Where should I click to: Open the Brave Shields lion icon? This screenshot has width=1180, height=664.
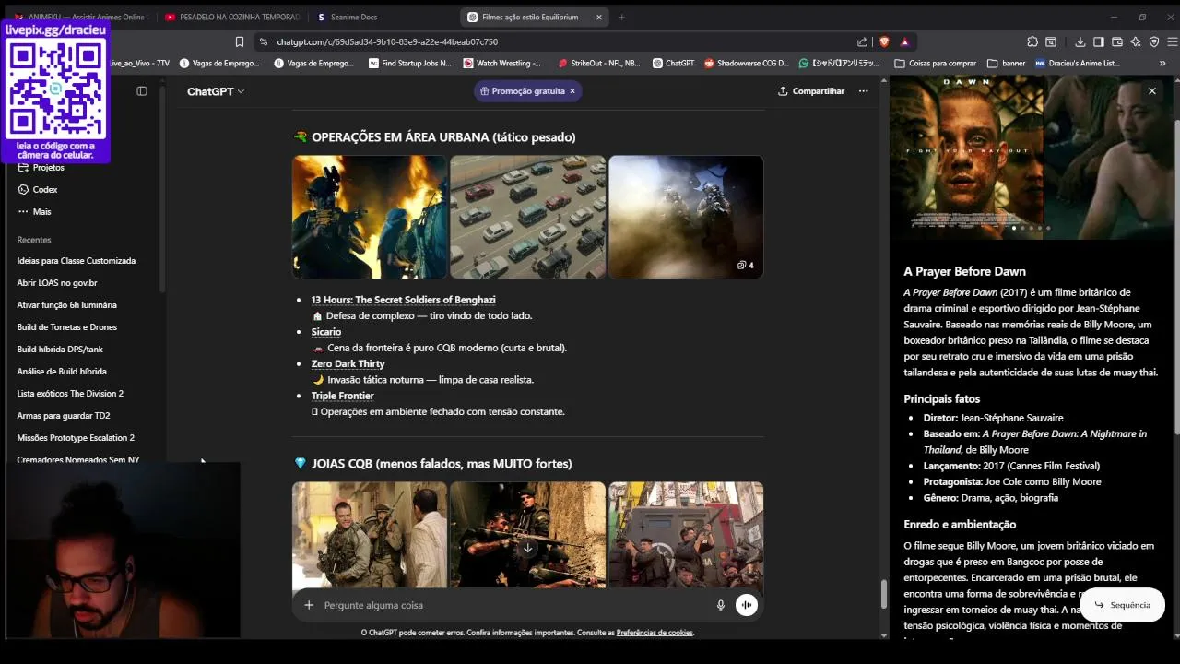tap(884, 41)
